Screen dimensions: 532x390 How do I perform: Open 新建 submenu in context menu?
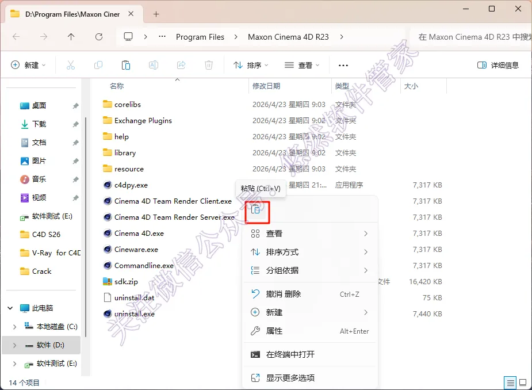(310, 312)
